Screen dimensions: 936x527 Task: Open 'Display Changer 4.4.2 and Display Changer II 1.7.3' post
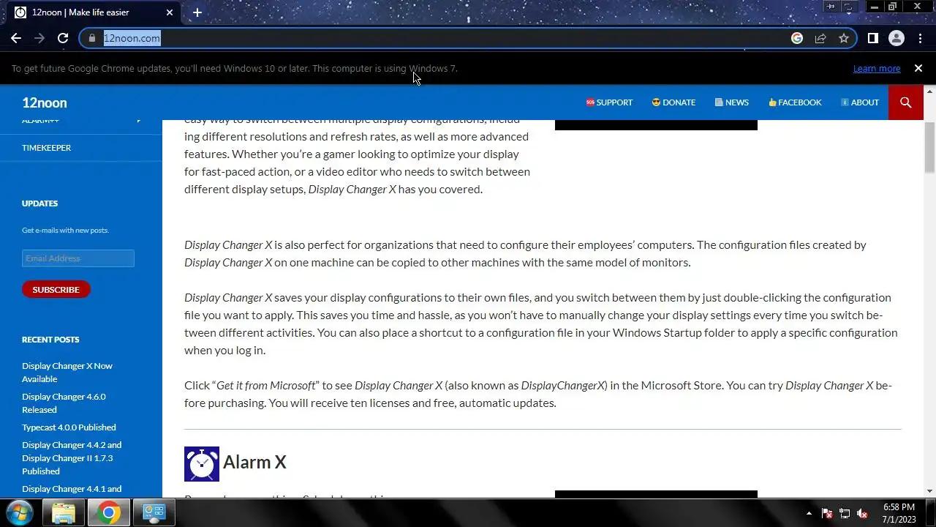[72, 458]
